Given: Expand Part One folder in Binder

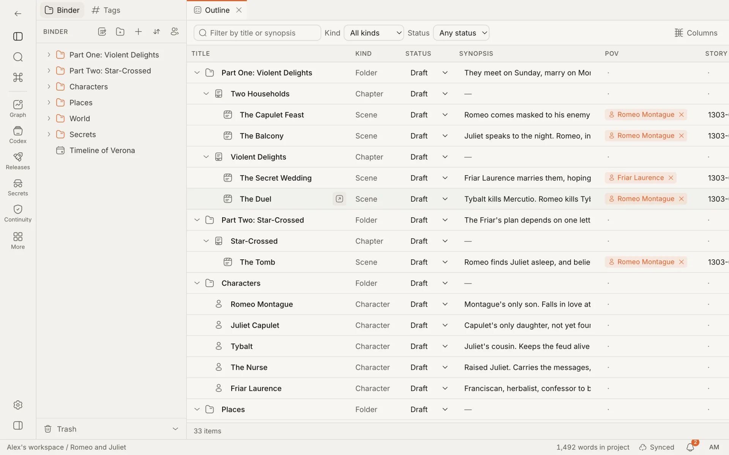Looking at the screenshot, I should (49, 55).
